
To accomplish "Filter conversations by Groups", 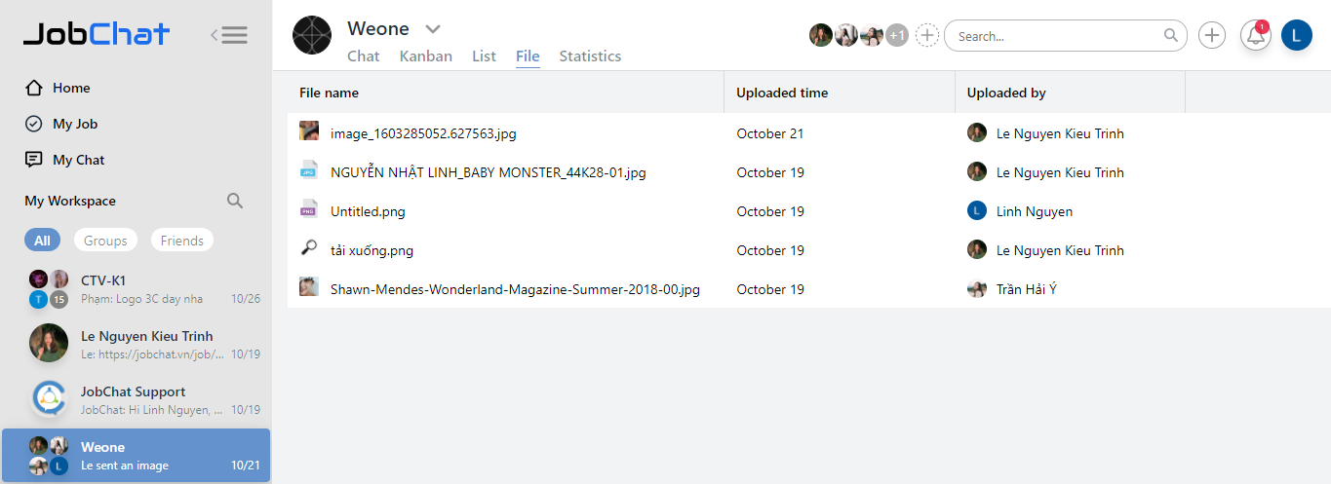I will pyautogui.click(x=105, y=241).
